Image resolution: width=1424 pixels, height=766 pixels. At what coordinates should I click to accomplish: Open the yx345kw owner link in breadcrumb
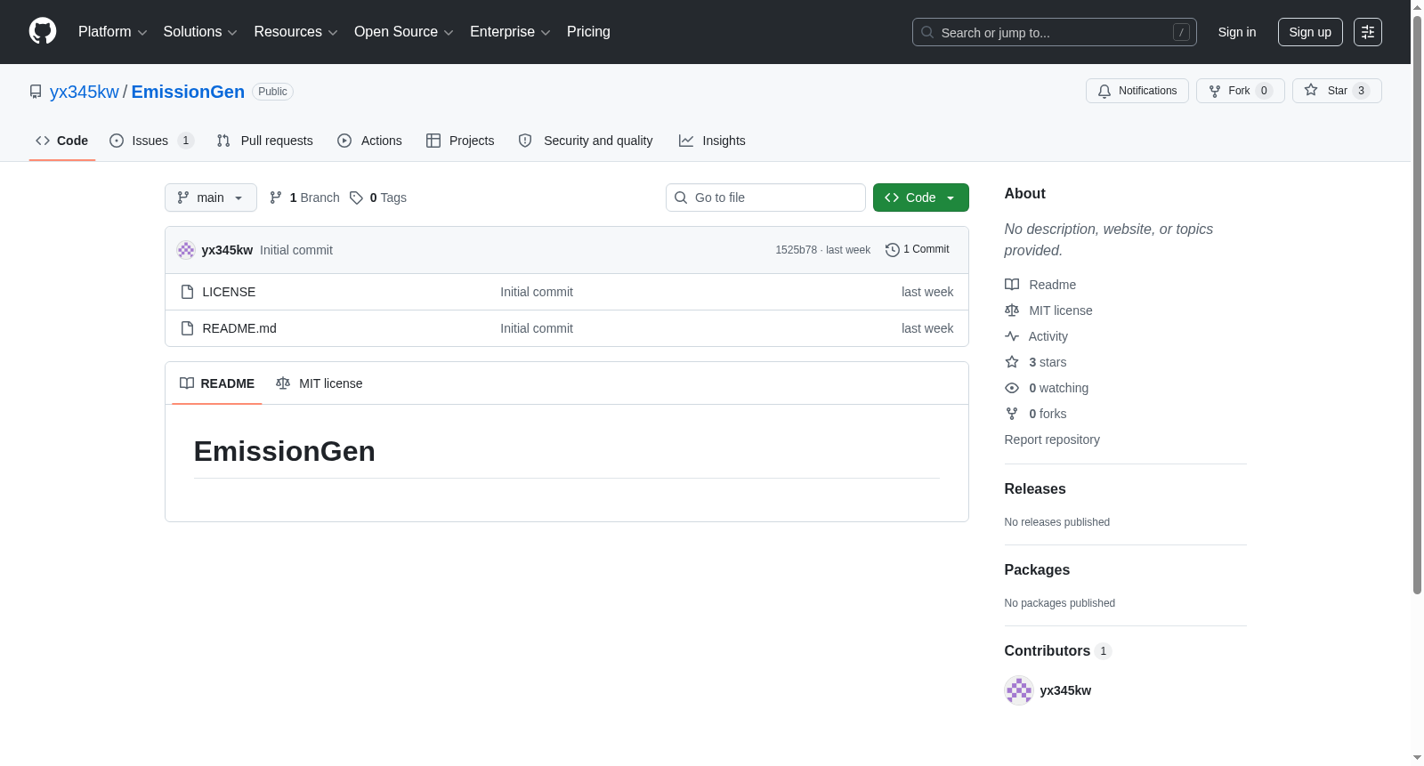point(85,92)
